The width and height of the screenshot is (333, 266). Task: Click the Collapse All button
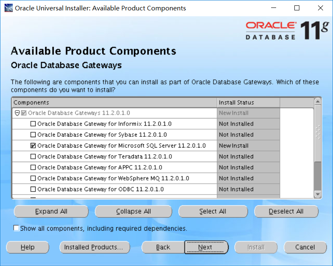click(133, 212)
